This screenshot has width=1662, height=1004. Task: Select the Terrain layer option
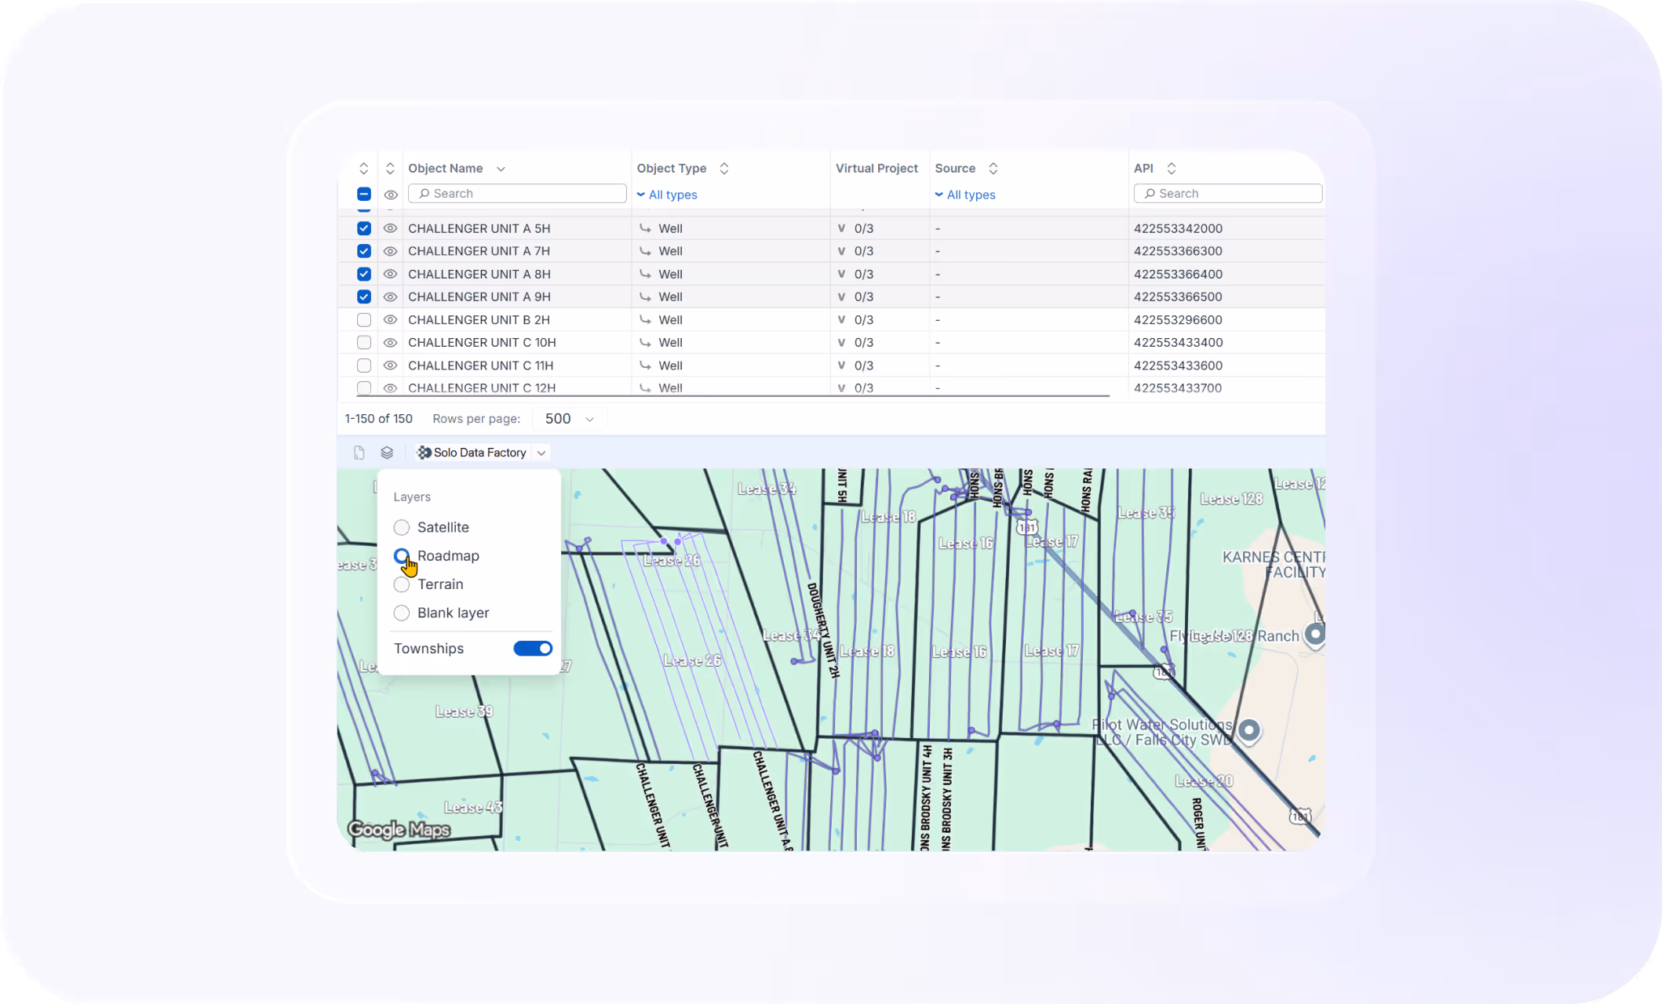[402, 584]
